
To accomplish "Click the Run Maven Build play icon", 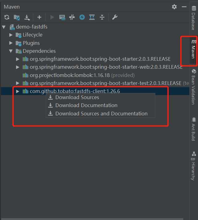I will (52, 17).
